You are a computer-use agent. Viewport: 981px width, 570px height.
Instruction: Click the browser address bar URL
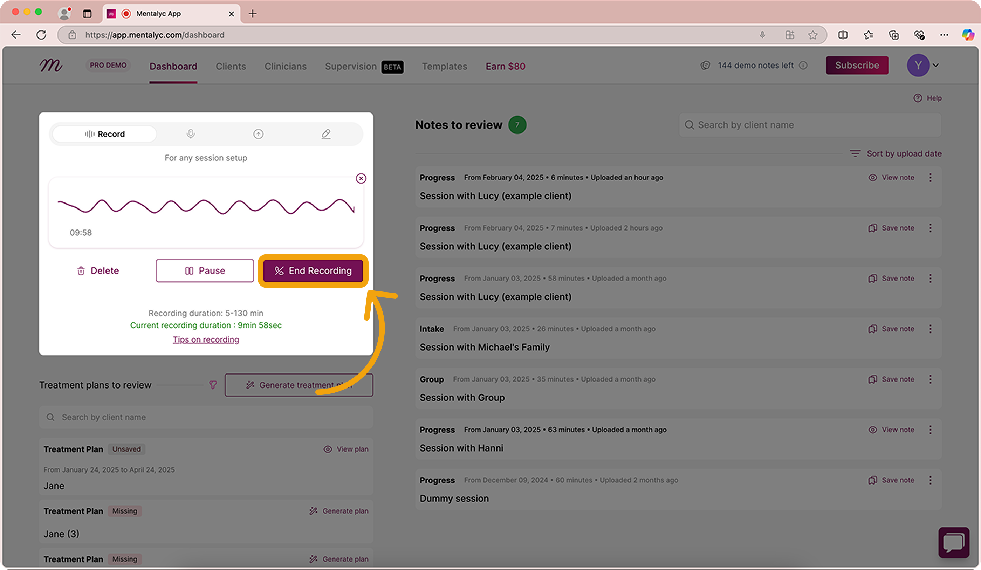point(155,35)
